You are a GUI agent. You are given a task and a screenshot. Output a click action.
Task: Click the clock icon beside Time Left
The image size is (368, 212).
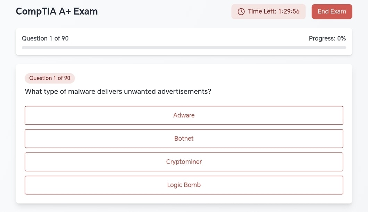(x=241, y=11)
